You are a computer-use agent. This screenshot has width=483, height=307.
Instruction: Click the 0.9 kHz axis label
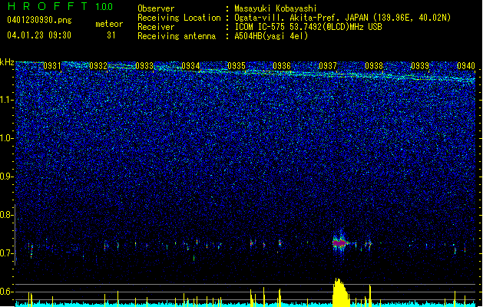click(x=7, y=177)
